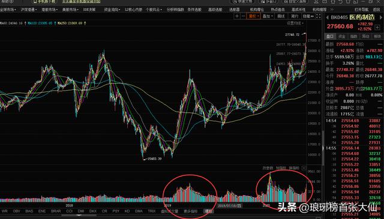The image size is (384, 219).
Task: Click the 画线 drawing tool button
Action: (x=281, y=16)
